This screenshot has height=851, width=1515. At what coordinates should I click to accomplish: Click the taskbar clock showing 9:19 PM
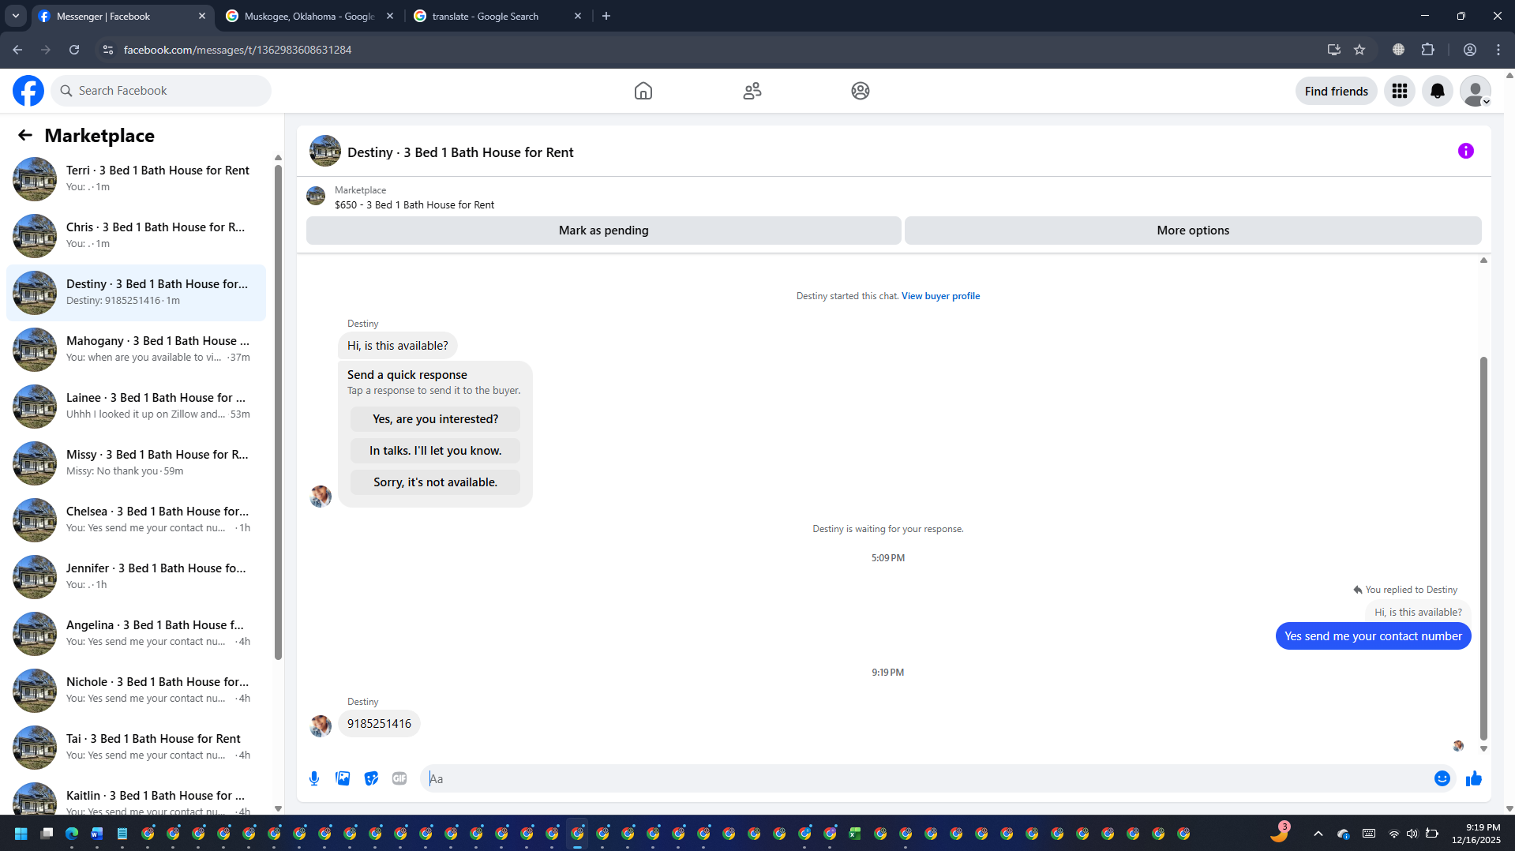[1476, 834]
